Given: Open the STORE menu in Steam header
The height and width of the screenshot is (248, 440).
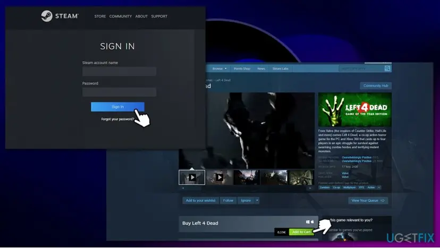Looking at the screenshot, I should 100,16.
